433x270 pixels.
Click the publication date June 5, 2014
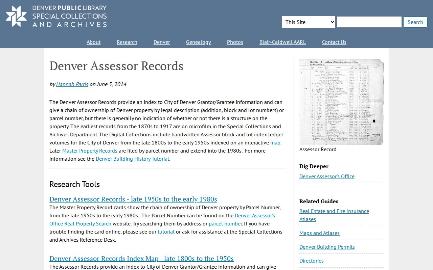click(x=111, y=84)
